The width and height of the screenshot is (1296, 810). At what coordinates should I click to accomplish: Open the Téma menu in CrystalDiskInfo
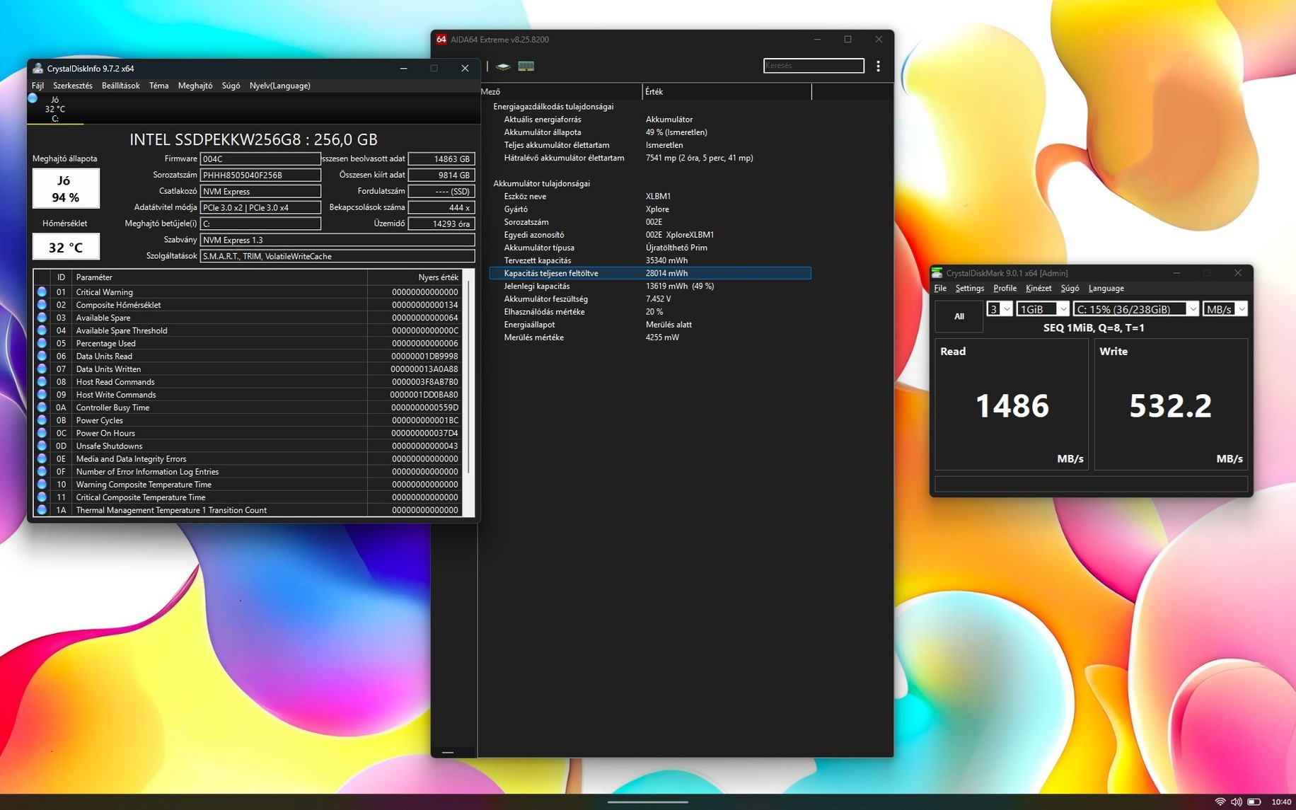158,86
